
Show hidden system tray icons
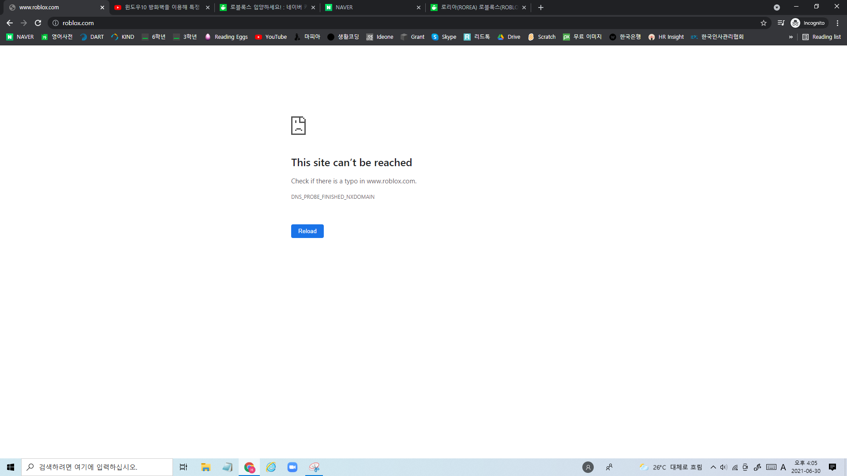pyautogui.click(x=713, y=467)
